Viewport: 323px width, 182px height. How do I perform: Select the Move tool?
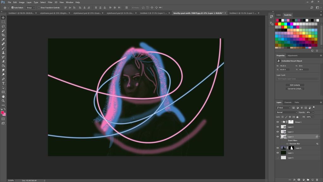(3, 17)
